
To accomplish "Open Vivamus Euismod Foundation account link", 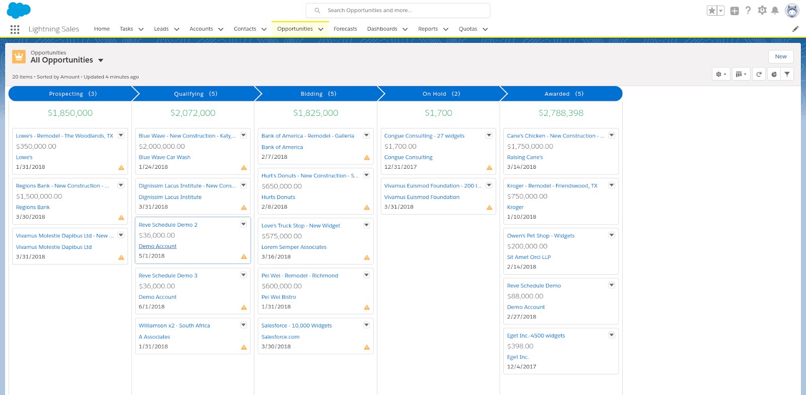I will (422, 197).
